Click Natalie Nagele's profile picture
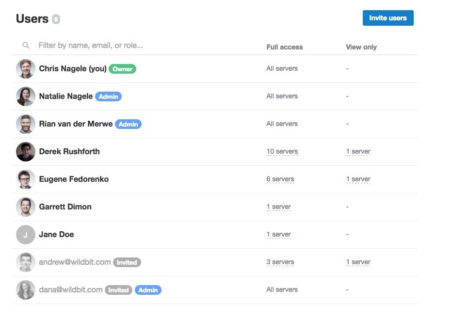The height and width of the screenshot is (320, 452). (x=26, y=96)
